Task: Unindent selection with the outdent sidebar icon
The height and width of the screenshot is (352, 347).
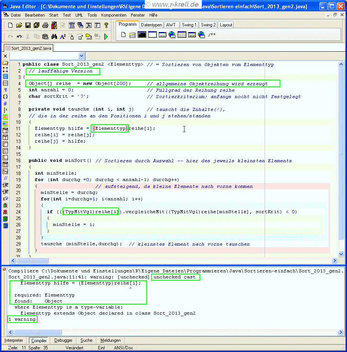Action: coord(5,192)
